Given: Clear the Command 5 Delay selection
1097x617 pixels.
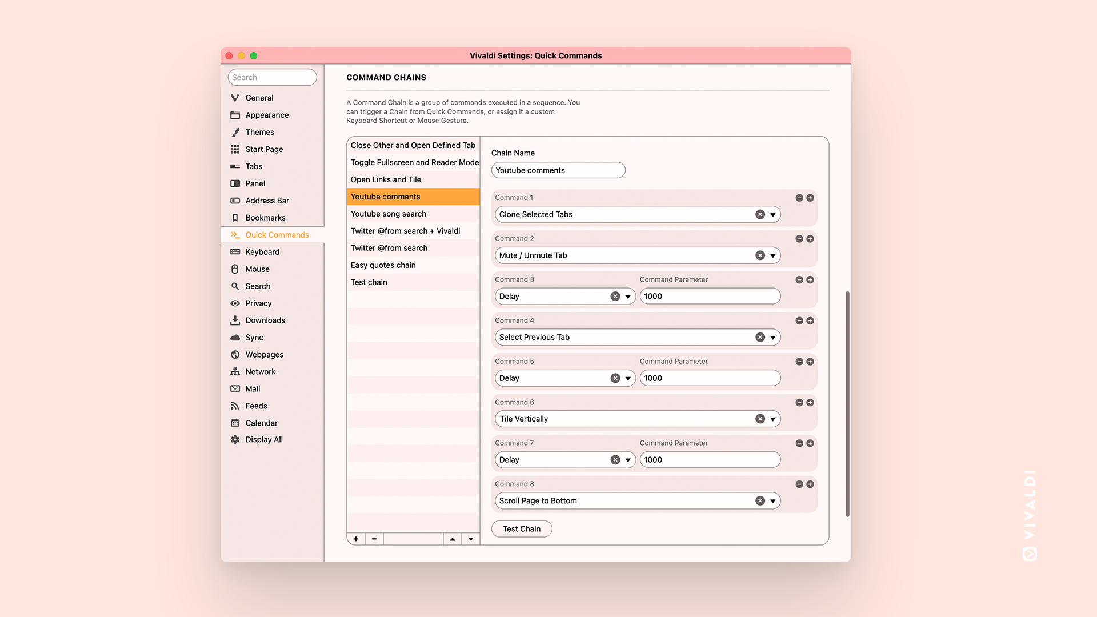Looking at the screenshot, I should pos(615,378).
